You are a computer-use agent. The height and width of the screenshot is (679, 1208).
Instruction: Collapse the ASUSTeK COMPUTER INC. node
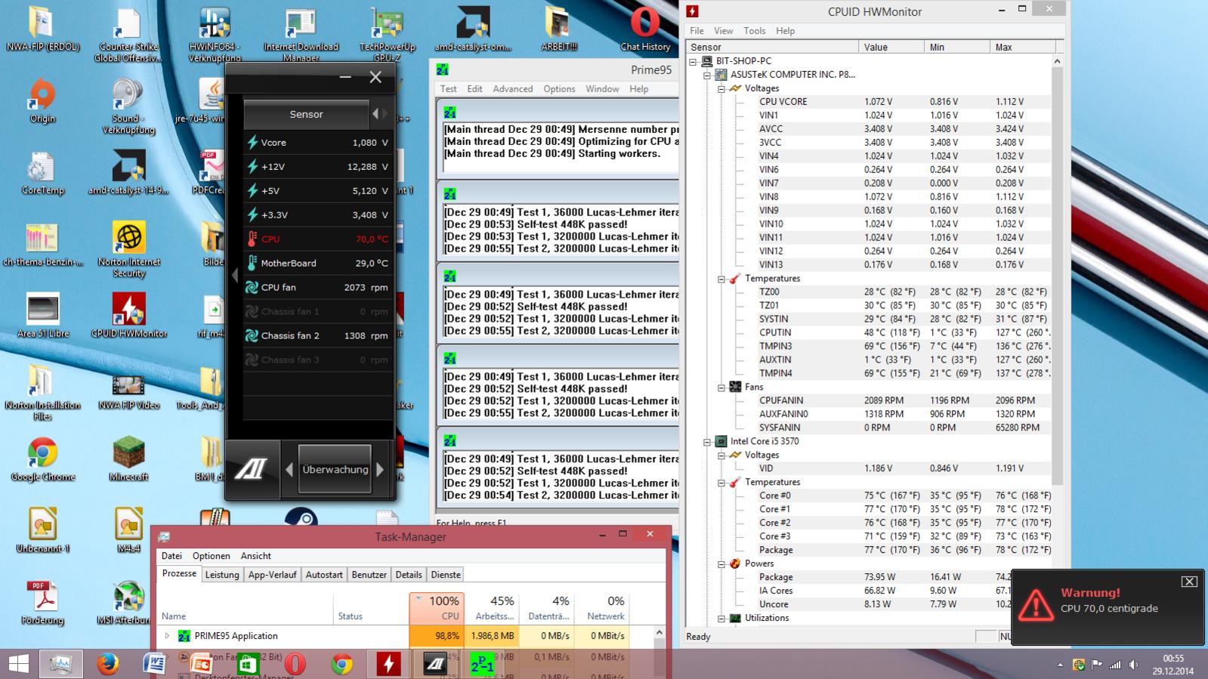pos(706,75)
